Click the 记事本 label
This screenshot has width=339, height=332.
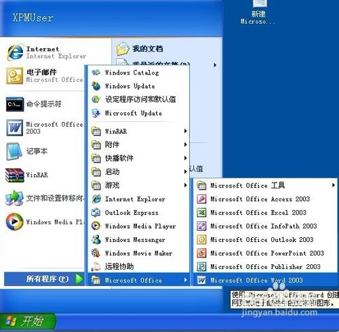(37, 151)
